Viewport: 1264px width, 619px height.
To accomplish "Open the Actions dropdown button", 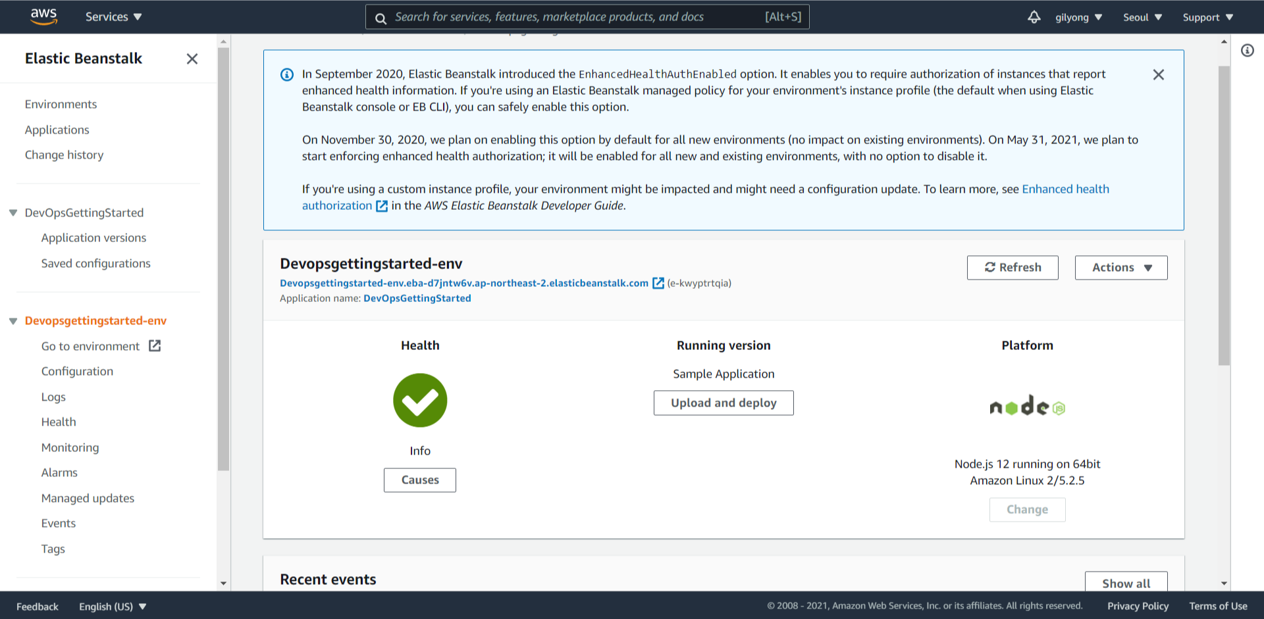I will coord(1121,268).
